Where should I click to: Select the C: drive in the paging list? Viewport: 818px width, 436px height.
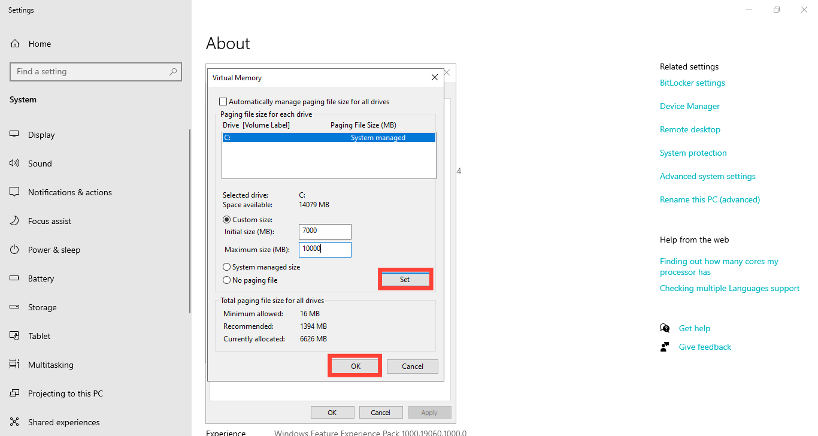(329, 137)
